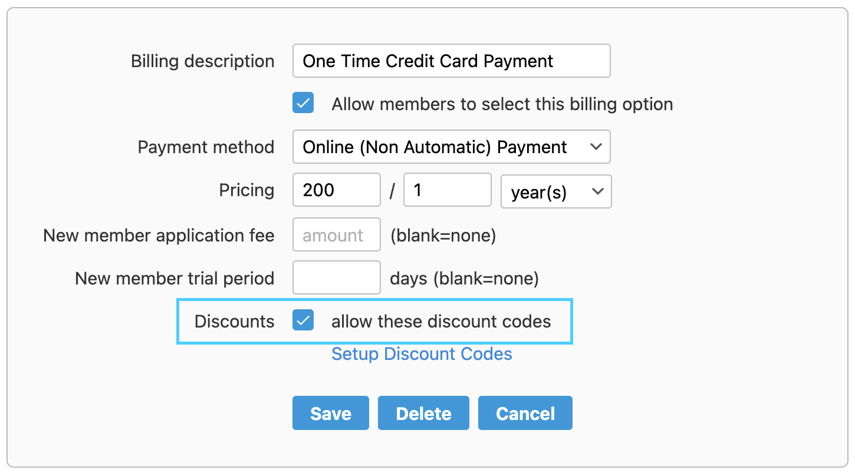
Task: Click the Billing description text field
Action: (451, 61)
